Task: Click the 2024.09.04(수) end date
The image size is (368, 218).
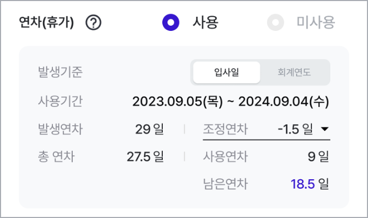Action: [284, 102]
